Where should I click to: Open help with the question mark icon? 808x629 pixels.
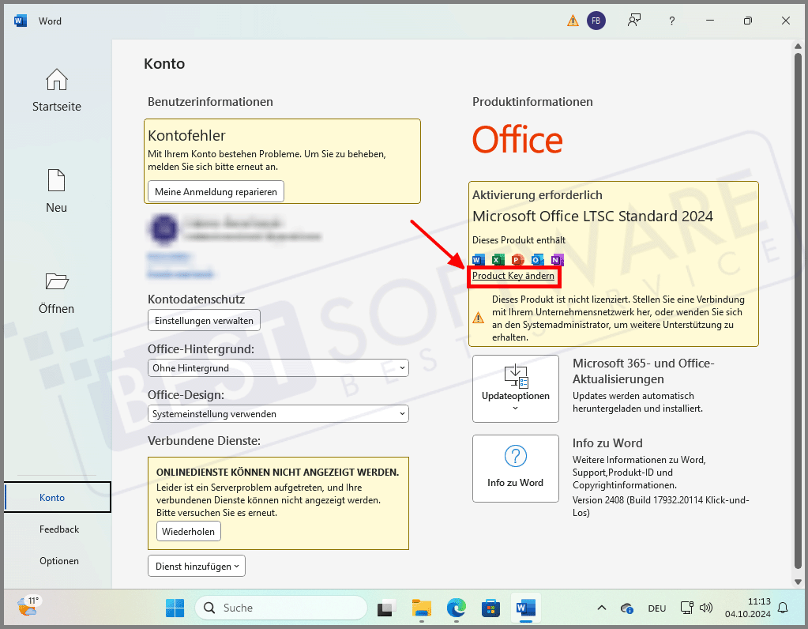click(671, 21)
